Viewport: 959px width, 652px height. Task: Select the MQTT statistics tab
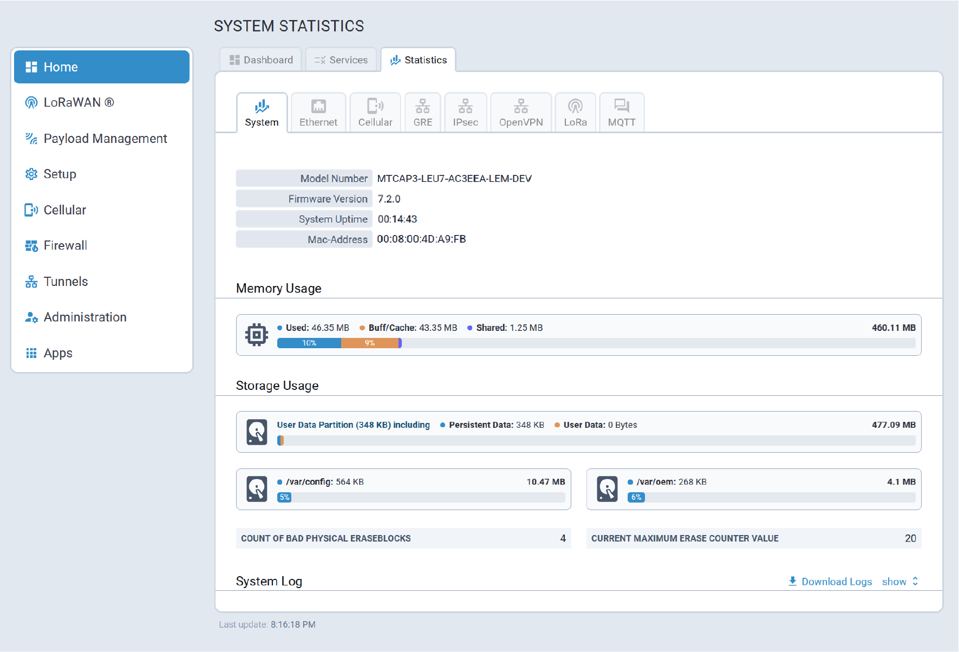[x=621, y=113]
